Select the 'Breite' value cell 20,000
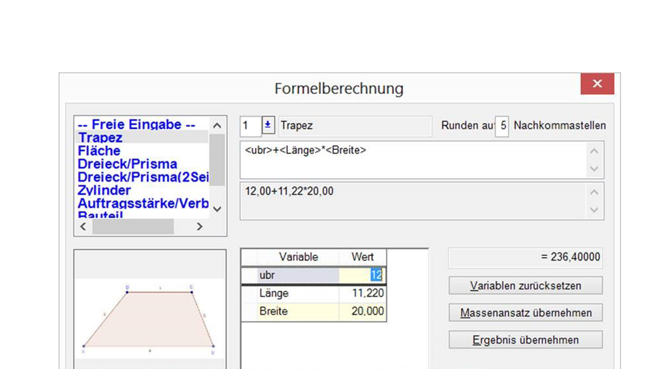 (362, 311)
